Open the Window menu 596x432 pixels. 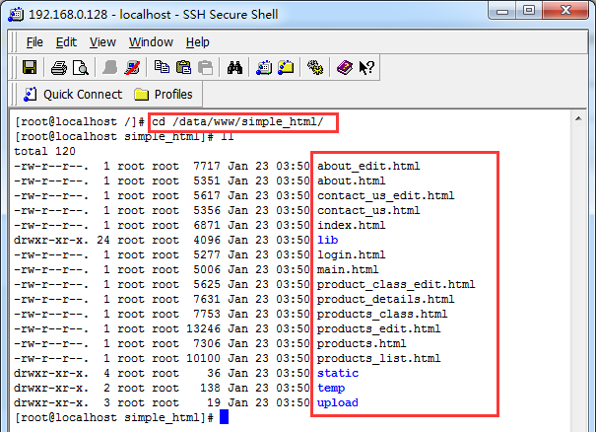[151, 41]
